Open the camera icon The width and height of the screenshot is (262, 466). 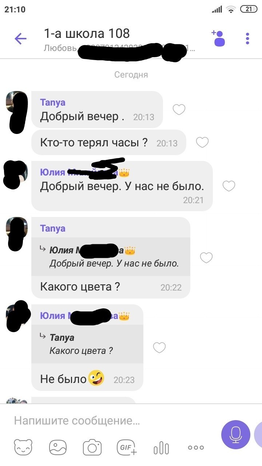[92, 447]
